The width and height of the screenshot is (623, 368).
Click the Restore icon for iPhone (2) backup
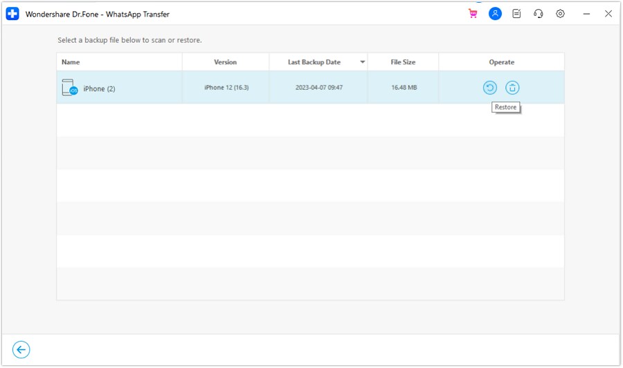point(490,87)
